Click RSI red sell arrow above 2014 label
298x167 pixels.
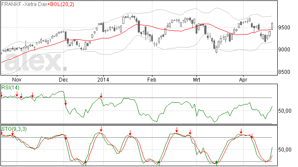[101, 95]
